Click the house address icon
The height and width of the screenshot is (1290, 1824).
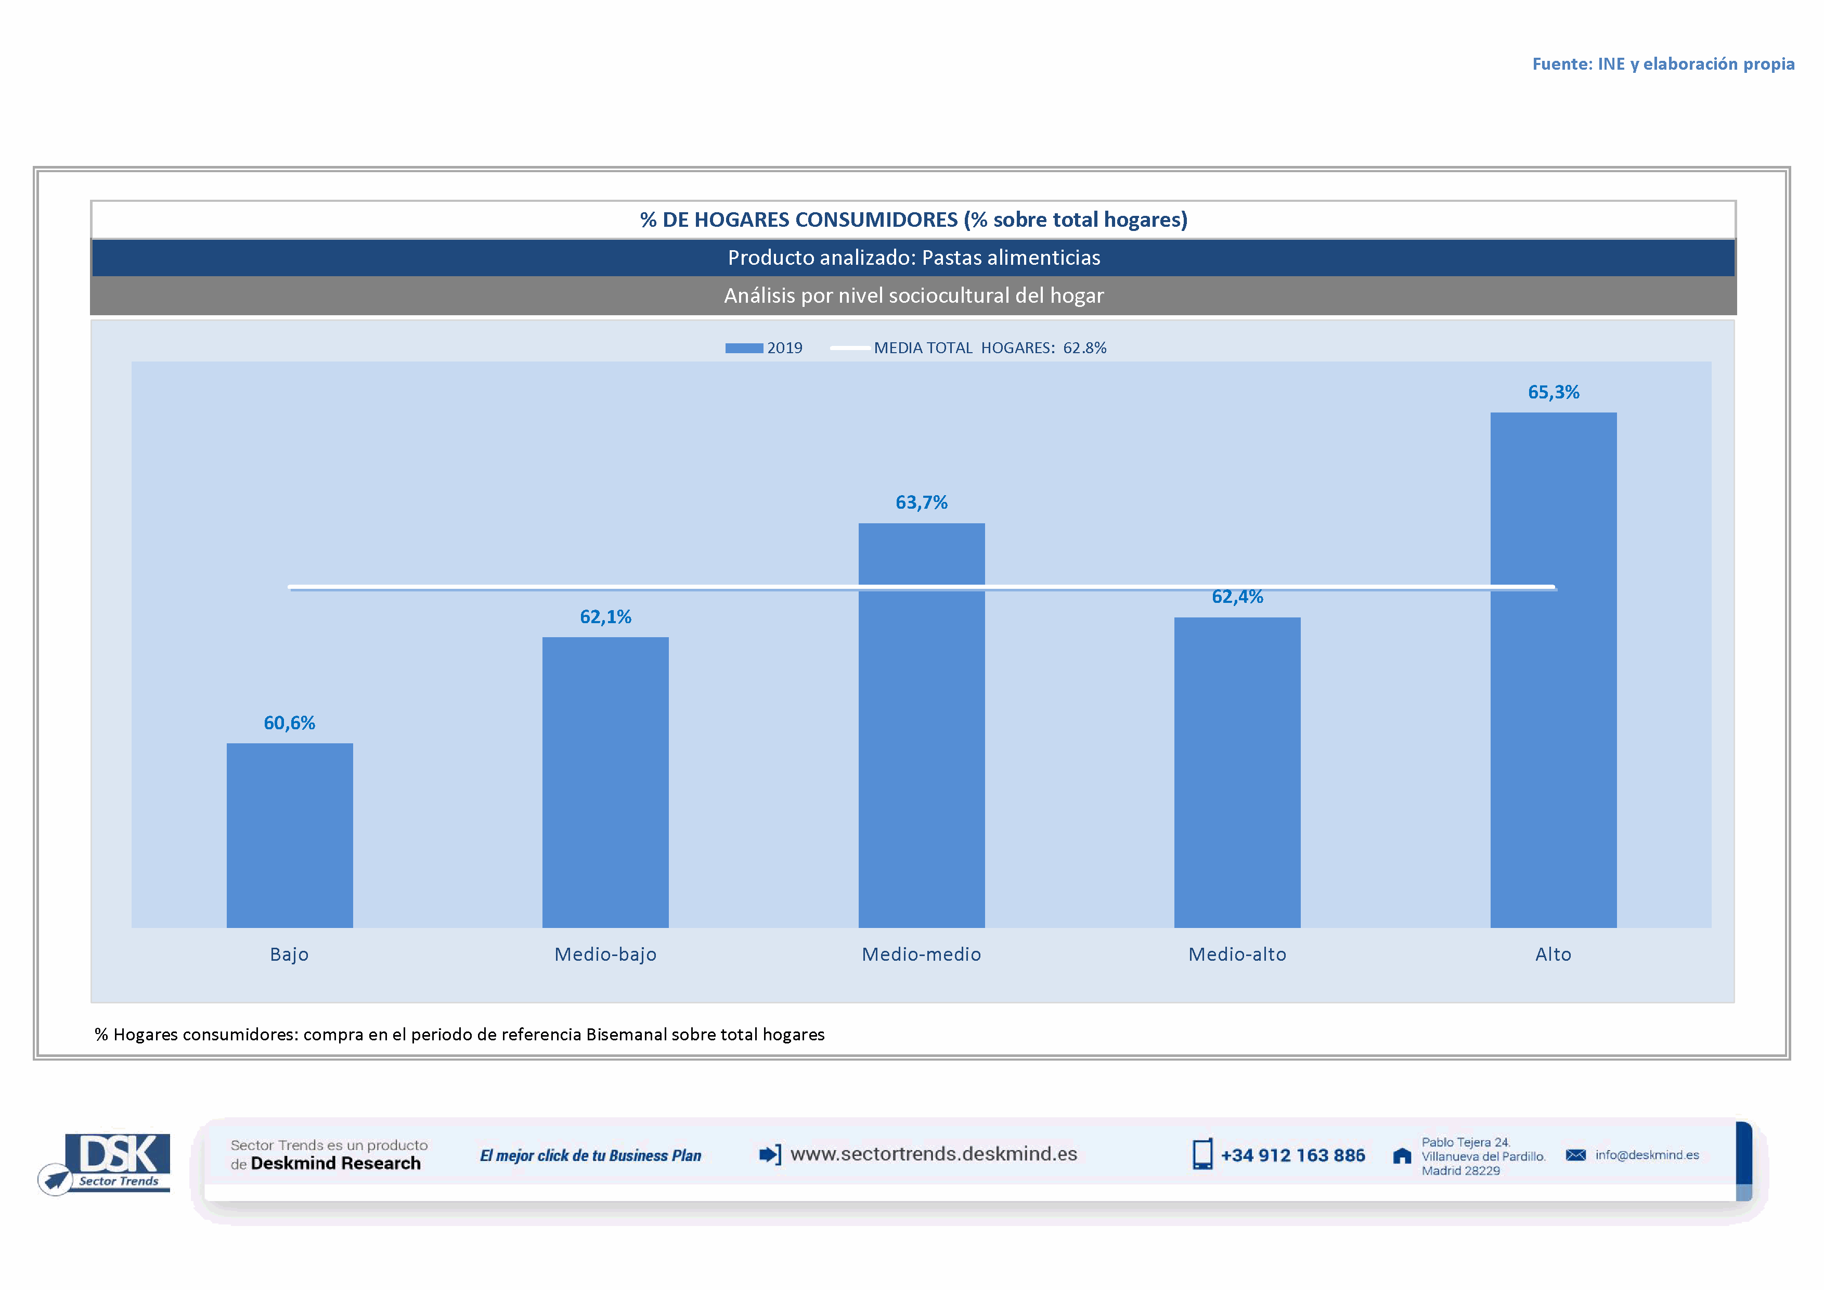coord(1402,1156)
